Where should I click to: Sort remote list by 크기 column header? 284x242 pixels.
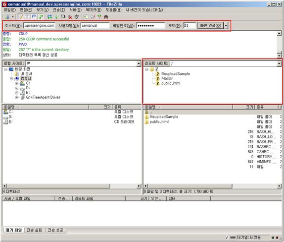click(x=243, y=107)
